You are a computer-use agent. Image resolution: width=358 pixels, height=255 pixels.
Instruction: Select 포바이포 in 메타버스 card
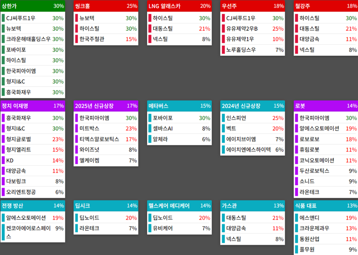pos(179,118)
